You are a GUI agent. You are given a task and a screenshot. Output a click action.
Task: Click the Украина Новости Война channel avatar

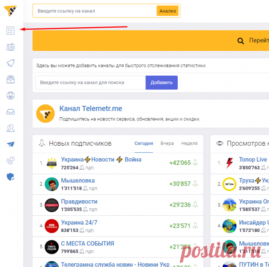[x=52, y=163]
